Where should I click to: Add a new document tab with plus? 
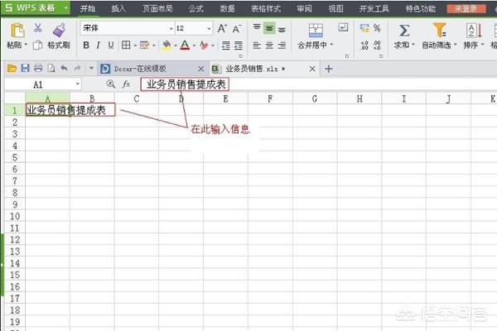pos(329,69)
